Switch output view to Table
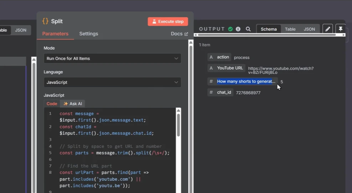 [x=290, y=29]
